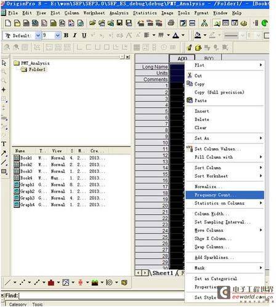277x307 pixels.
Task: Click the Long Name row label
Action: tap(152, 66)
